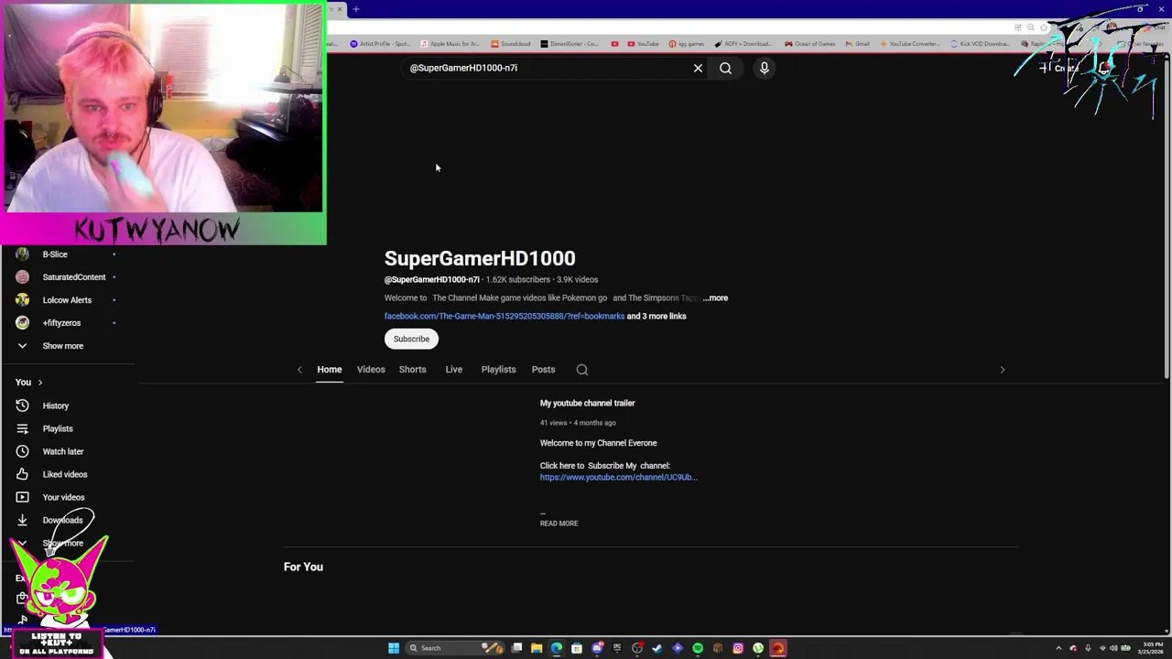Viewport: 1172px width, 659px height.
Task: Open Instagram from the taskbar
Action: pos(738,648)
